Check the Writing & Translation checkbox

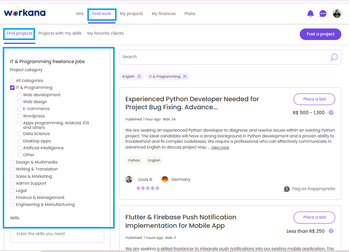coord(12,169)
